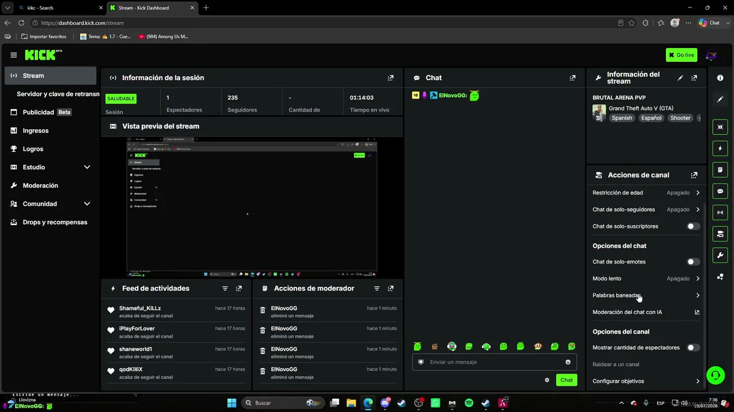Open Palabras baneadas settings
The height and width of the screenshot is (412, 734).
tap(646, 295)
